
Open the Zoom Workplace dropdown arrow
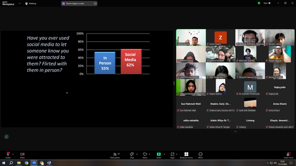(19, 3)
